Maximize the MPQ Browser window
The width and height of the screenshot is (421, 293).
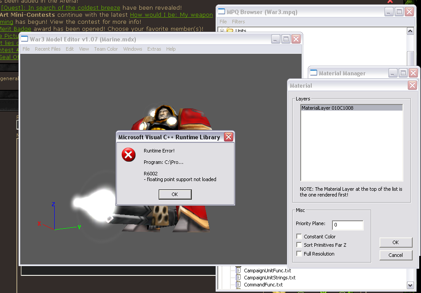pyautogui.click(x=399, y=11)
